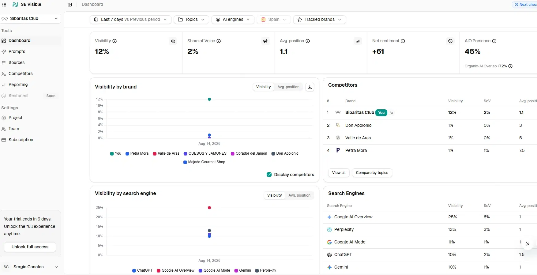Expand the Topics filter dropdown
Screen dimensions: 537x275
point(191,20)
